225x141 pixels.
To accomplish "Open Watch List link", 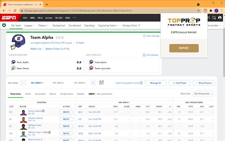I will (36, 49).
